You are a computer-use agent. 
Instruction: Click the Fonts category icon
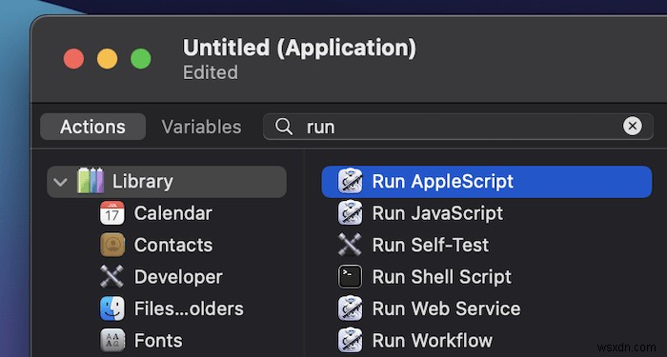tap(112, 341)
